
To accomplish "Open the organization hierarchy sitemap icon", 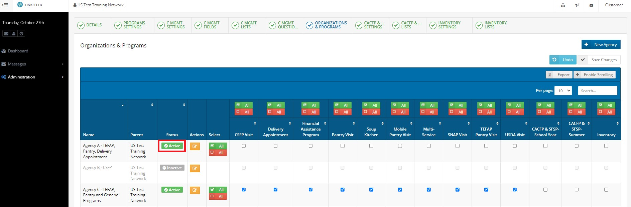I will 563,5.
